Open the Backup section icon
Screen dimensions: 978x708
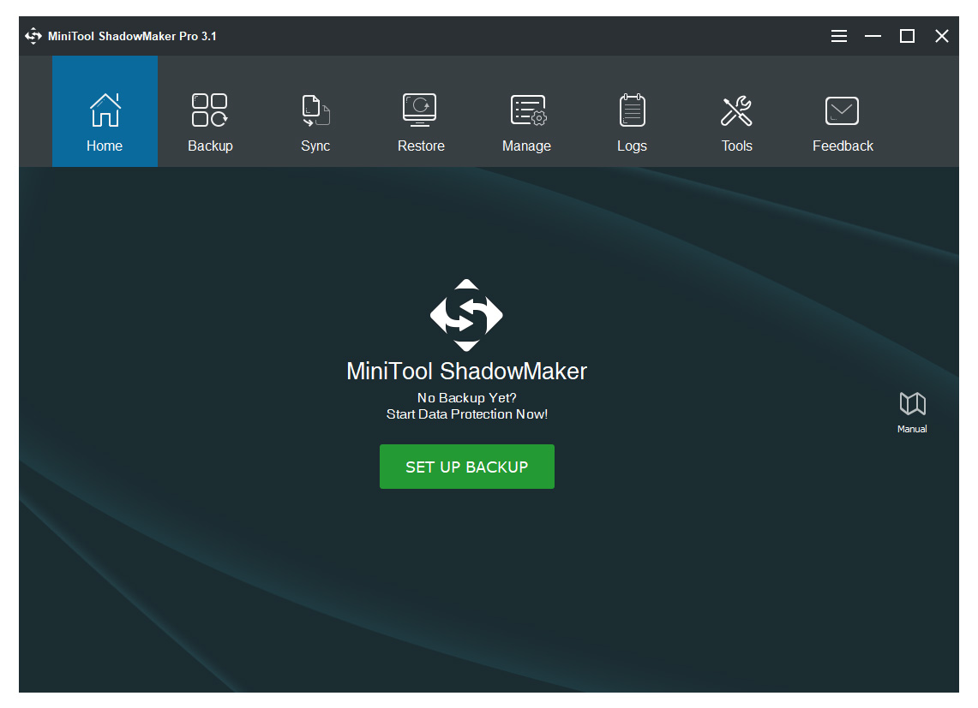pos(209,110)
